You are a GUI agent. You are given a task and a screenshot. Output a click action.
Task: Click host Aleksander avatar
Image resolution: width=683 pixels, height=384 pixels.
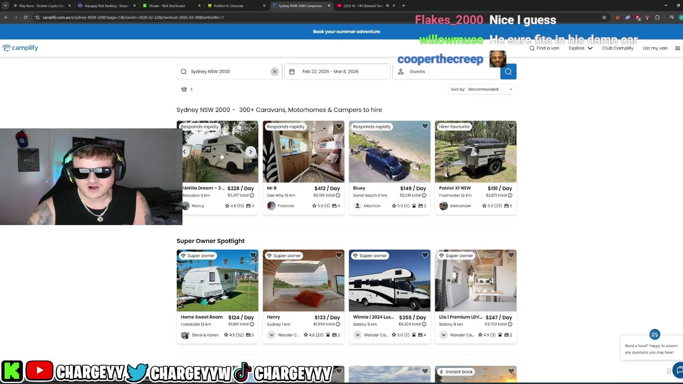(x=443, y=206)
